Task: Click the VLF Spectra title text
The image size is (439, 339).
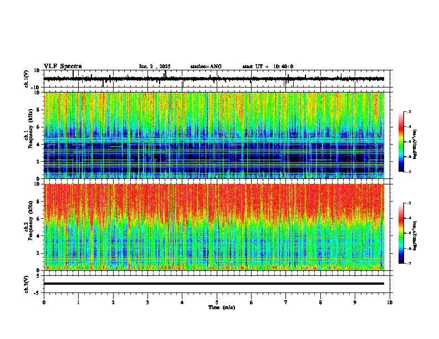Action: pyautogui.click(x=63, y=66)
